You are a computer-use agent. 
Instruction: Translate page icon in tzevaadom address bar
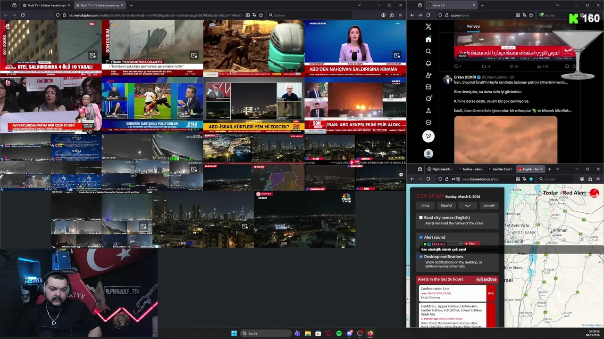(x=524, y=179)
